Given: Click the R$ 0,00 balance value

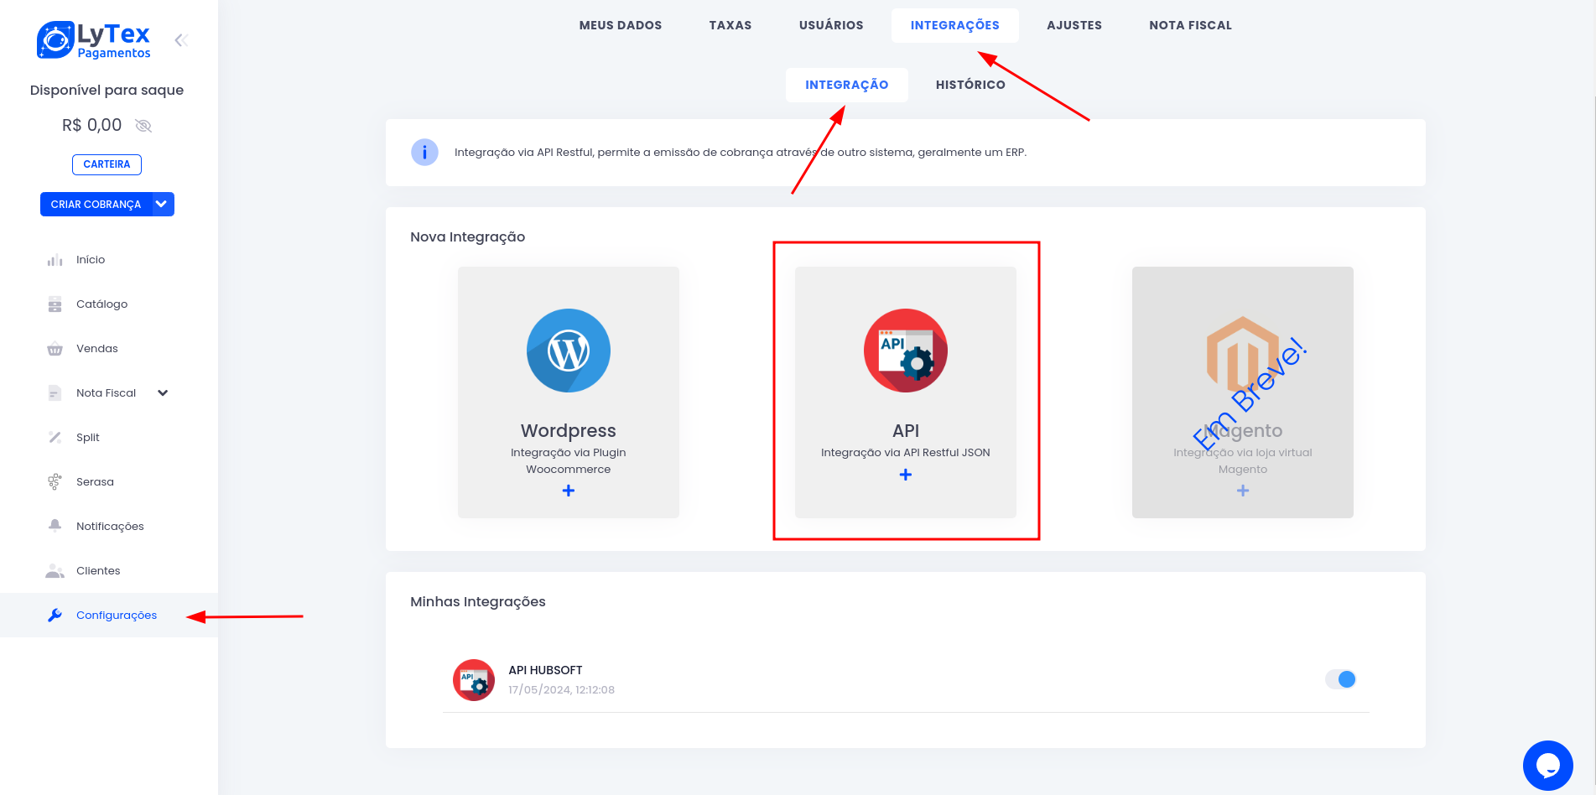Looking at the screenshot, I should pyautogui.click(x=91, y=126).
